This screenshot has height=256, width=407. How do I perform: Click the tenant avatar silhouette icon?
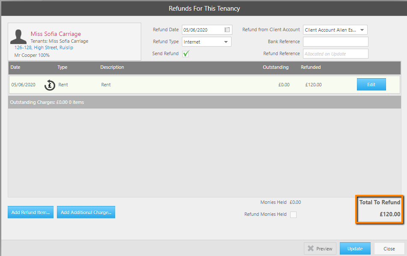coord(18,36)
